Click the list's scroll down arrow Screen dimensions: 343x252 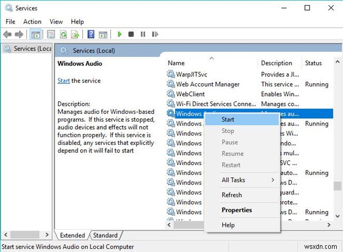click(x=337, y=216)
